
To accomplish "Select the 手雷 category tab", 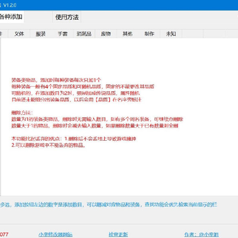I will (x=63, y=34).
